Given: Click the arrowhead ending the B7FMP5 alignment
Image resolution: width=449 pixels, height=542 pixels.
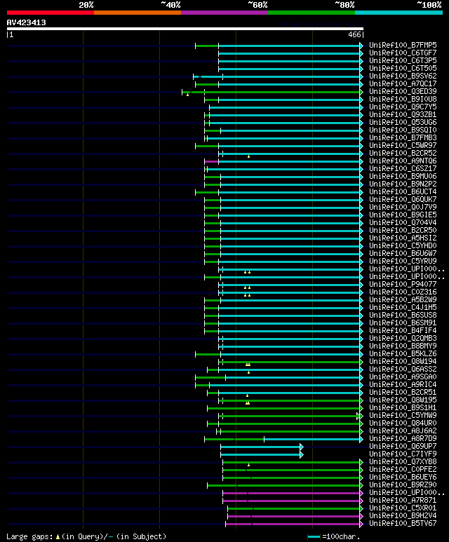Looking at the screenshot, I should [x=361, y=46].
